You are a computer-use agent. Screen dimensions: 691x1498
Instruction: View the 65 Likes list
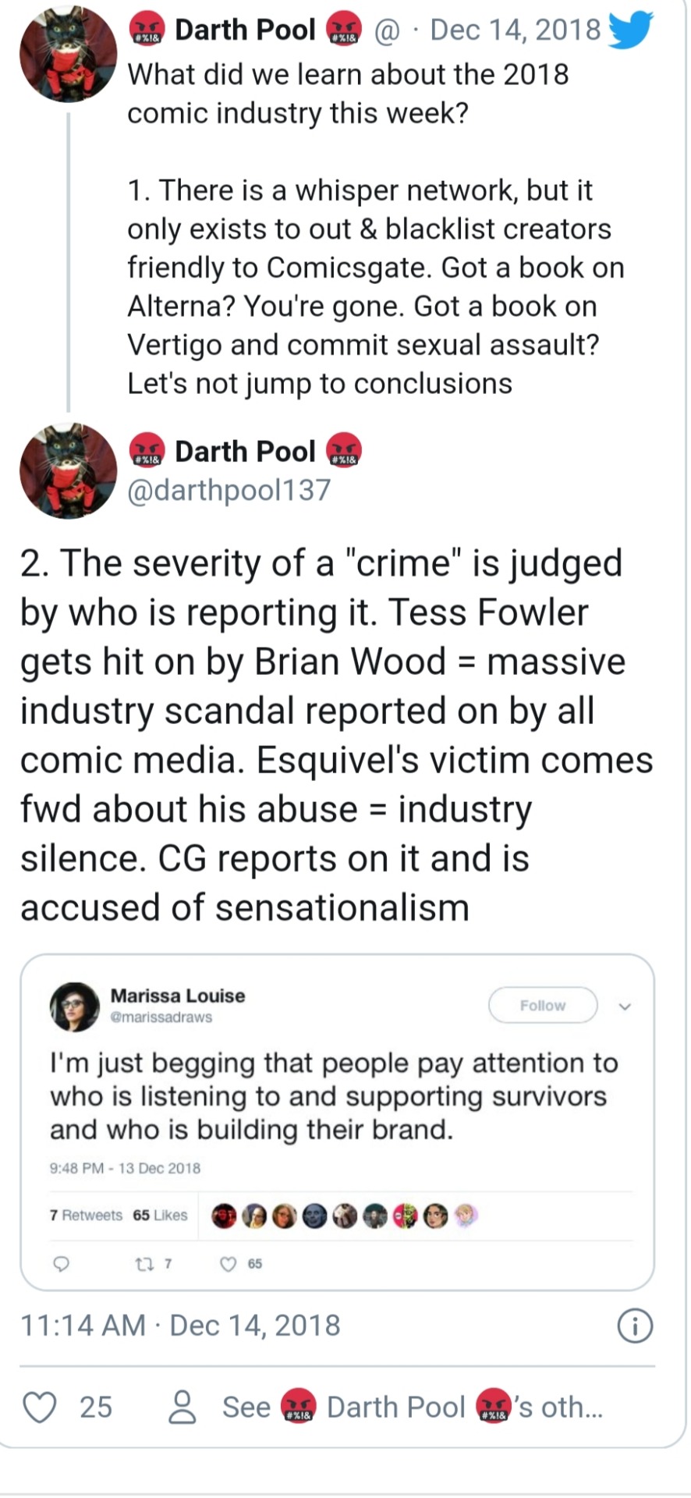coord(160,1215)
